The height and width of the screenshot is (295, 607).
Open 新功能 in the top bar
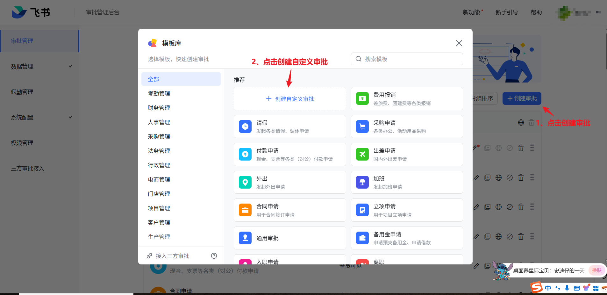471,12
